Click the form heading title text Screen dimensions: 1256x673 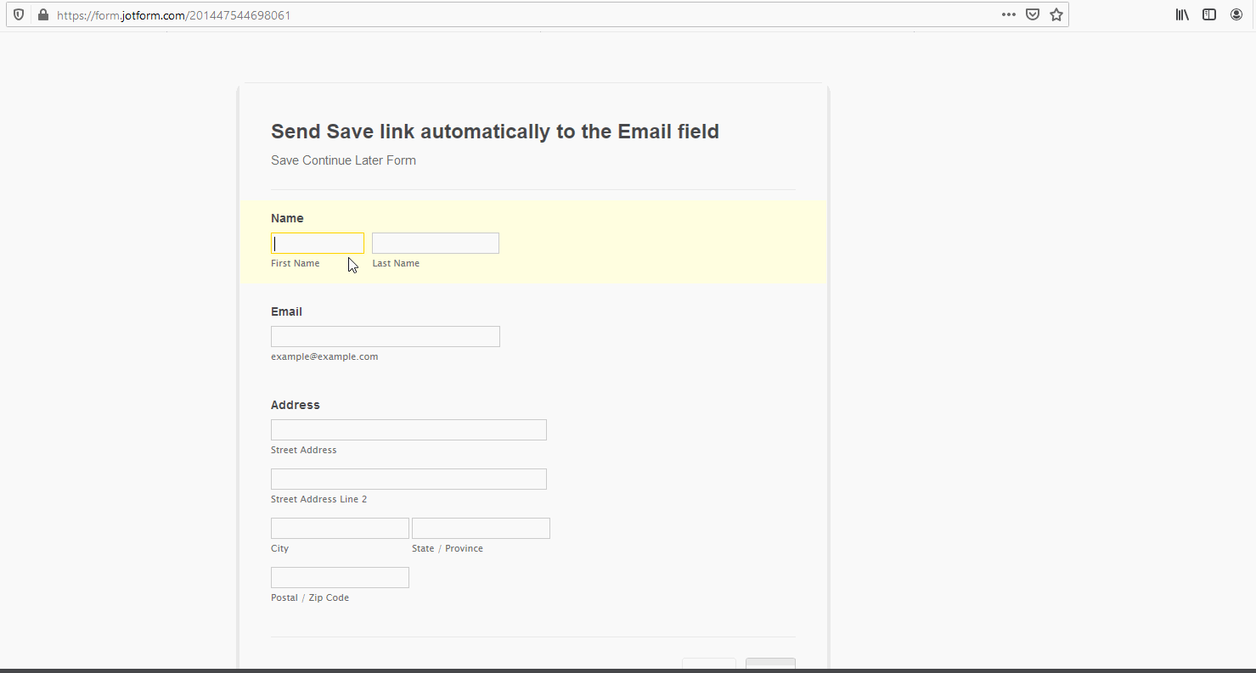(494, 131)
